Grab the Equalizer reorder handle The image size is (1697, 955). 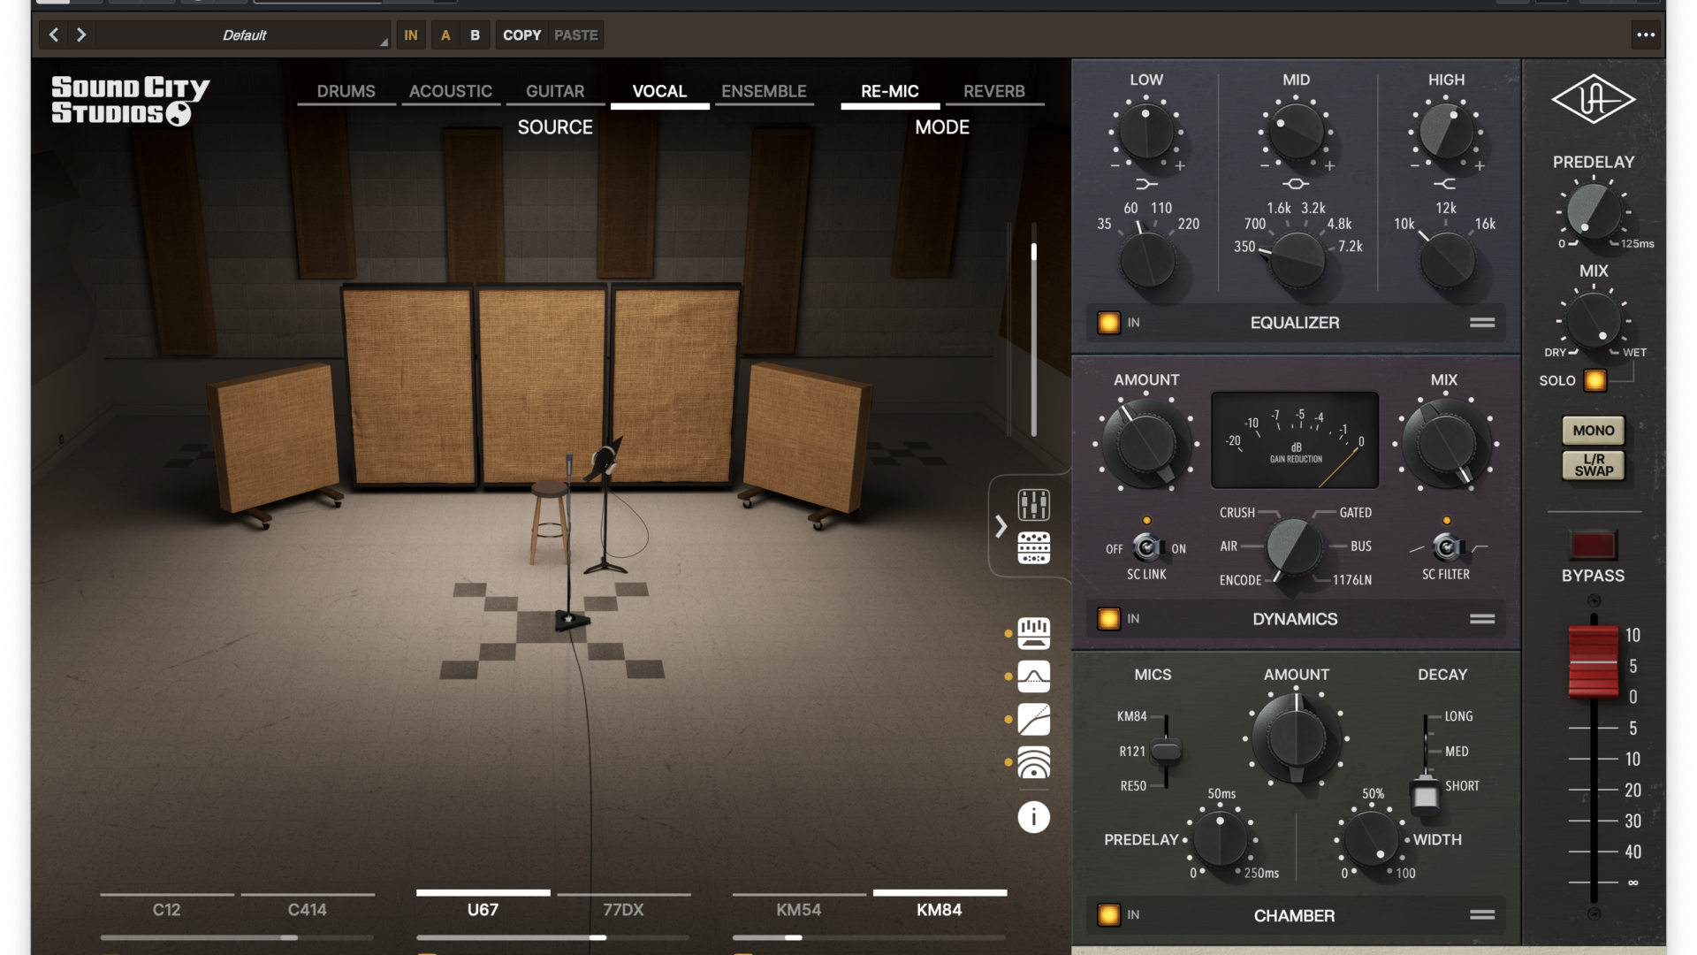pyautogui.click(x=1482, y=323)
